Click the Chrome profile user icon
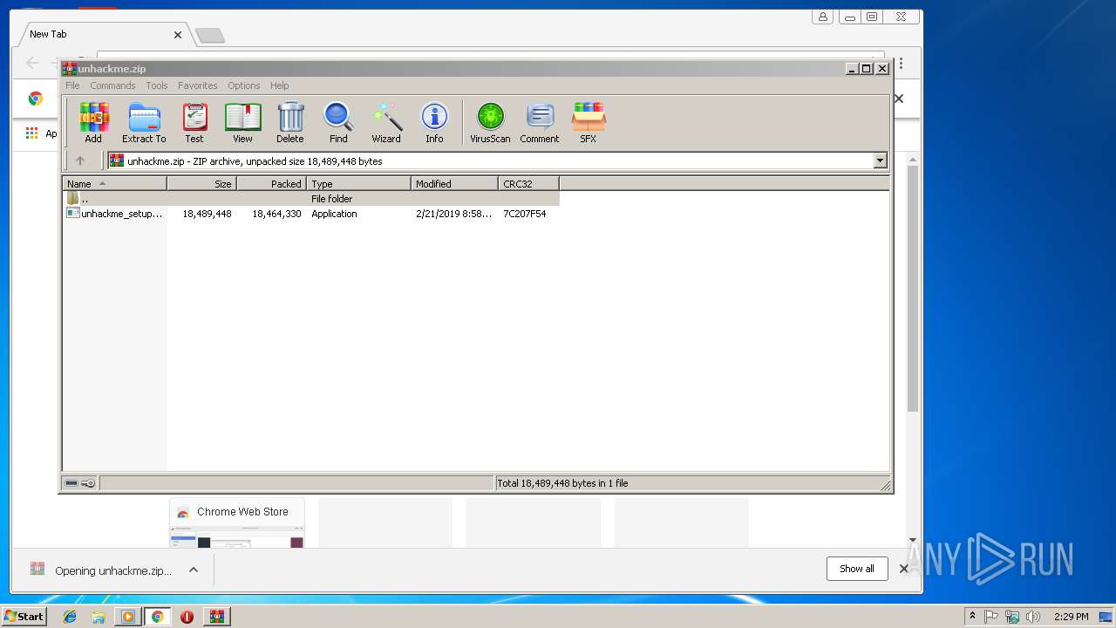Screen dimensions: 1116x628 (822, 17)
